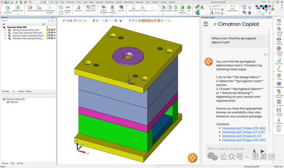The width and height of the screenshot is (284, 168).
Task: Open the Add Component dropdown arrow
Action: click(8, 14)
